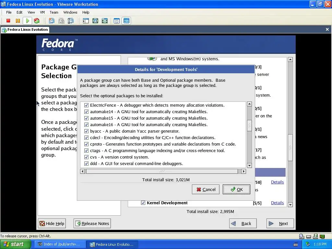Select the Fedora Linux Evolution tab

tap(25, 30)
